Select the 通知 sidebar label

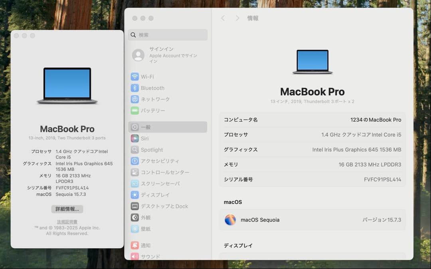(x=146, y=245)
